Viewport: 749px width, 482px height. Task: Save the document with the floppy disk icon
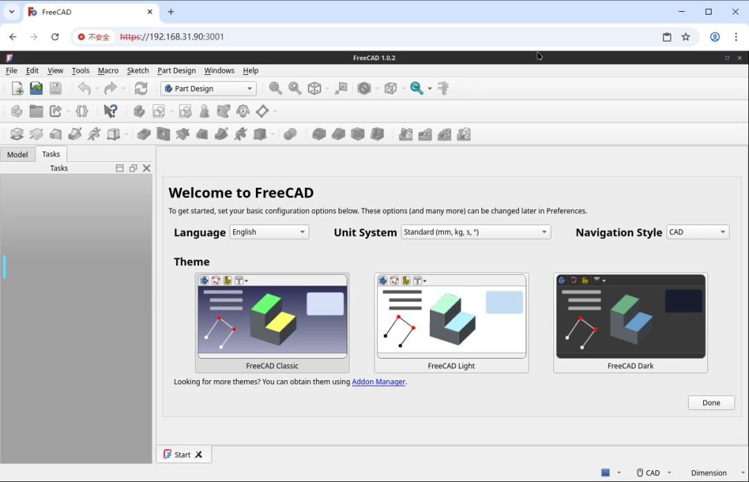[x=55, y=88]
